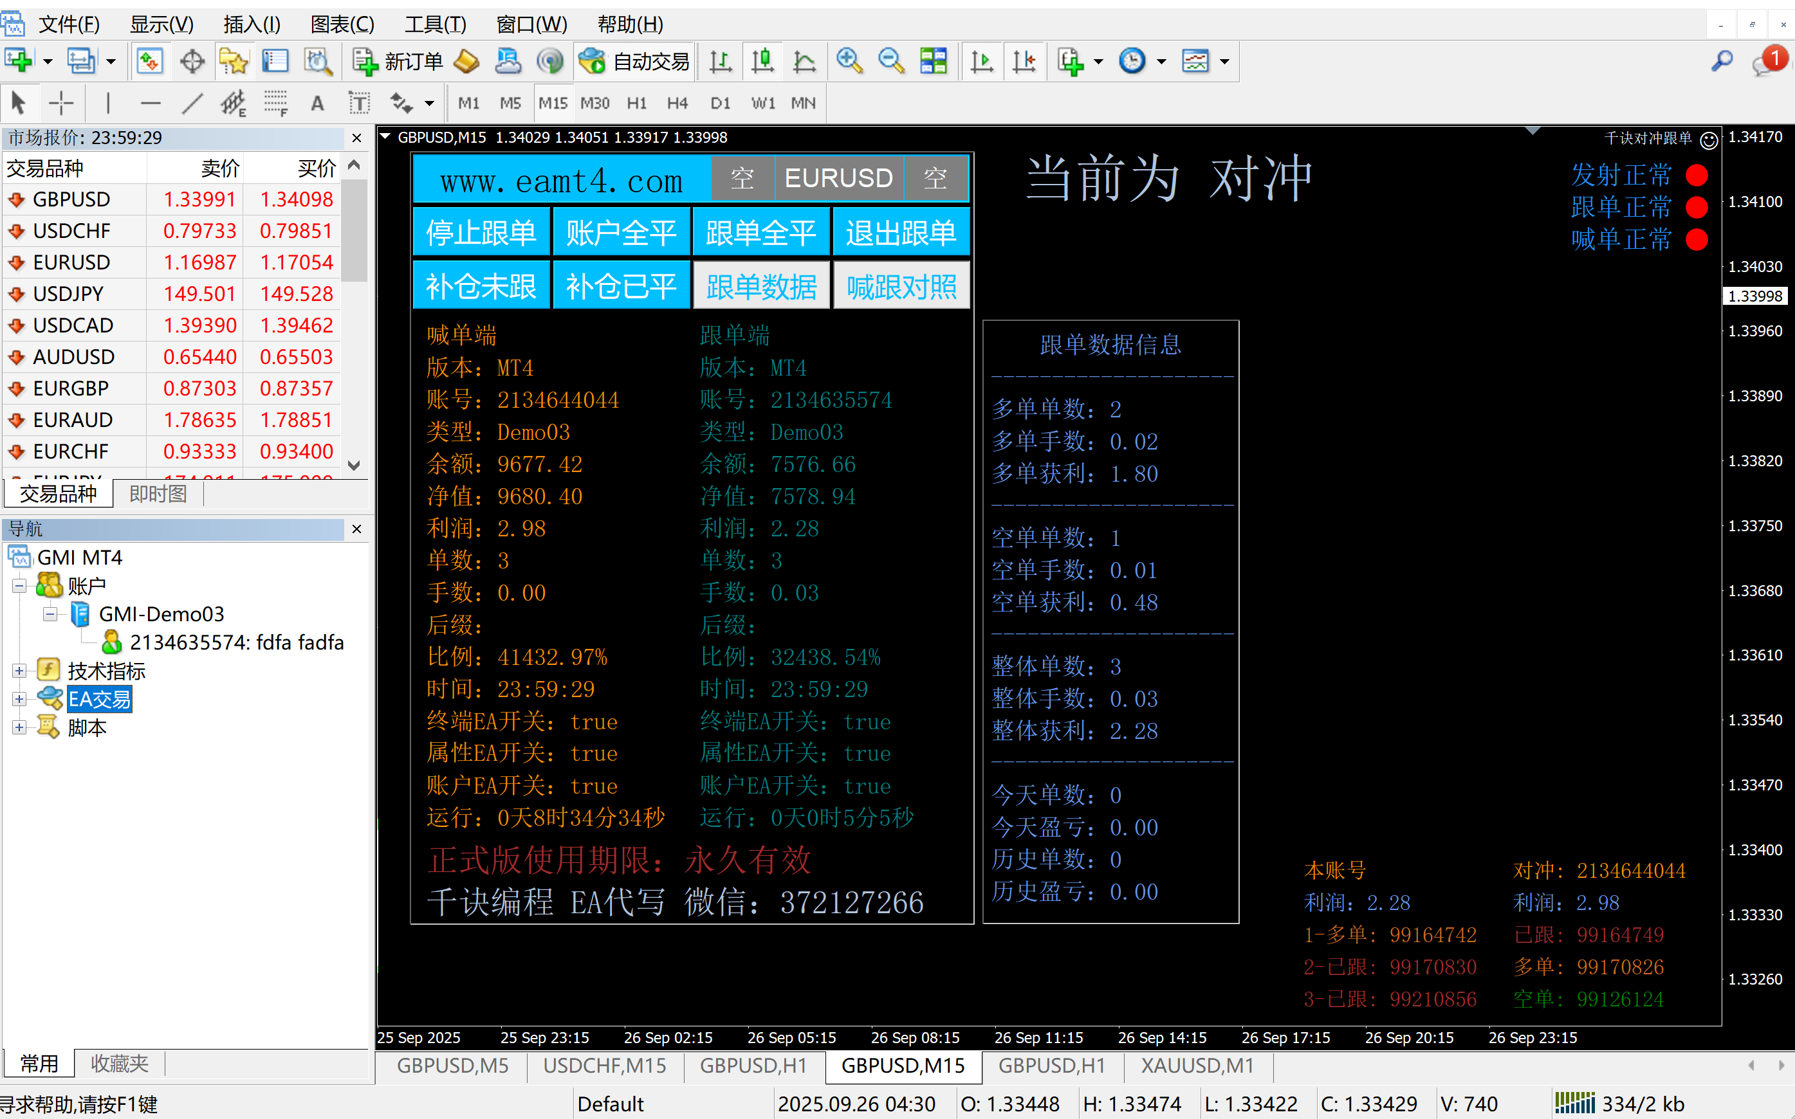This screenshot has width=1795, height=1119.
Task: Zoom in on the chart
Action: (x=849, y=62)
